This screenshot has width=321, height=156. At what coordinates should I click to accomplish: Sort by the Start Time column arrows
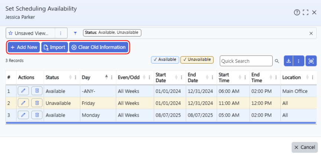click(x=240, y=77)
